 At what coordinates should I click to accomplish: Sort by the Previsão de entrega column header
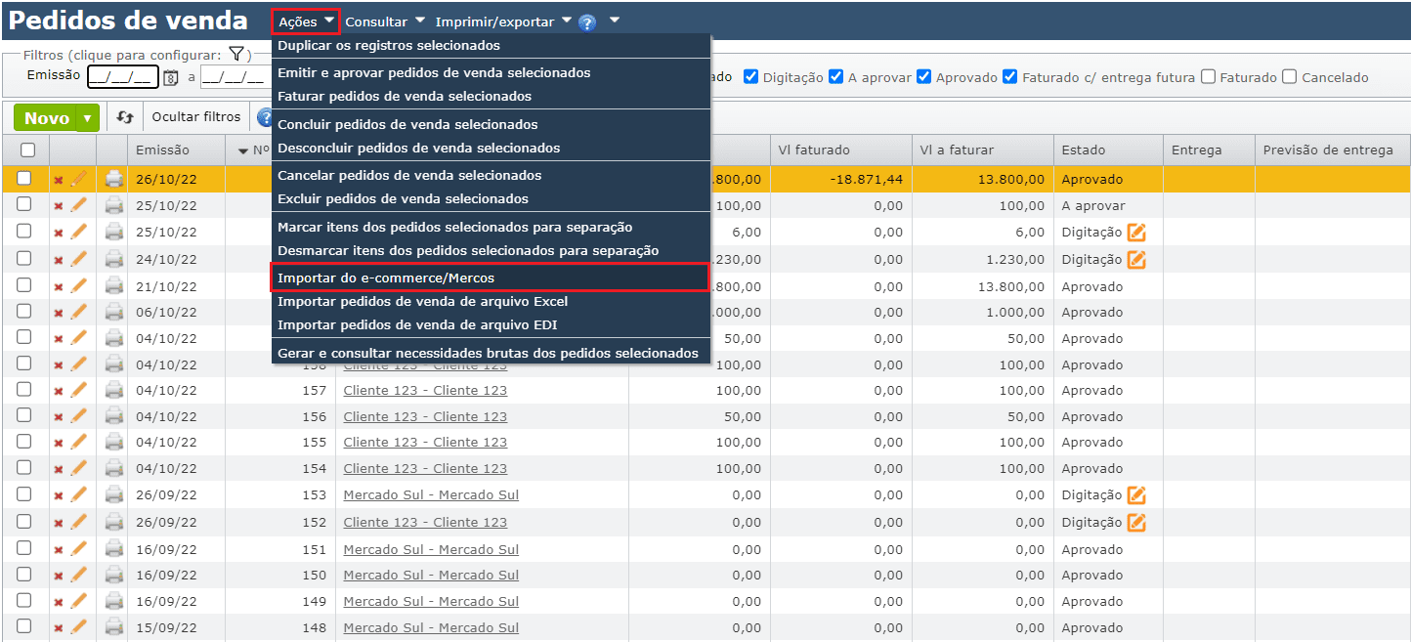tap(1327, 150)
